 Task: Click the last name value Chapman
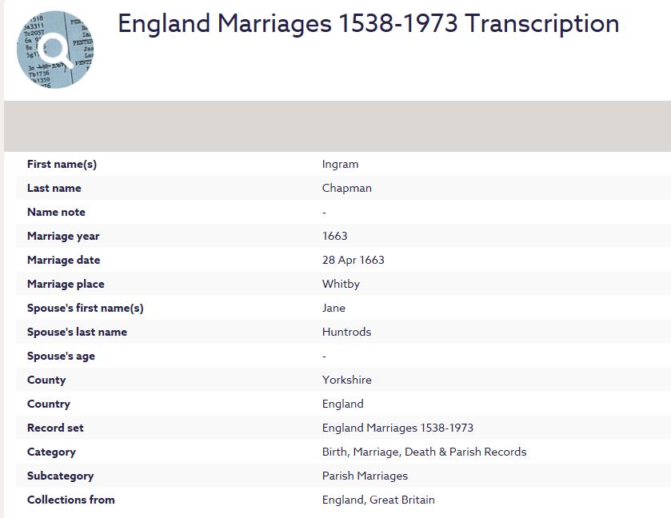point(346,188)
